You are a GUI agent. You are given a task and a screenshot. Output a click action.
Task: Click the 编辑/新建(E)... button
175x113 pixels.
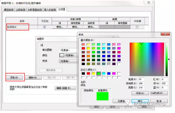pyautogui.click(x=65, y=88)
